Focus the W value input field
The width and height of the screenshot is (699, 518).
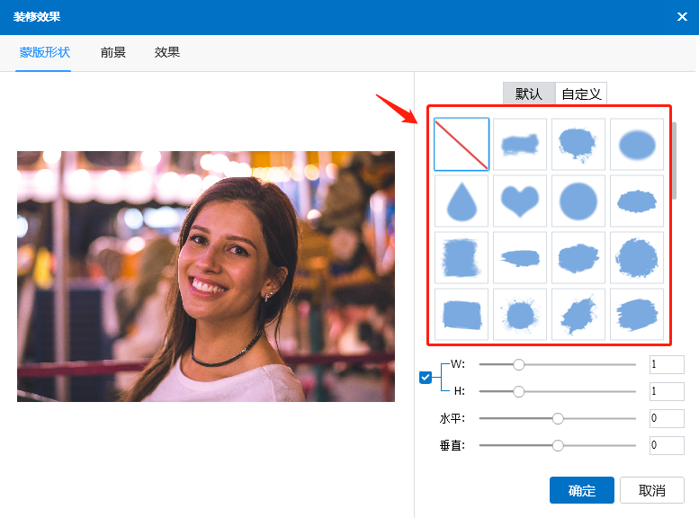pyautogui.click(x=667, y=364)
